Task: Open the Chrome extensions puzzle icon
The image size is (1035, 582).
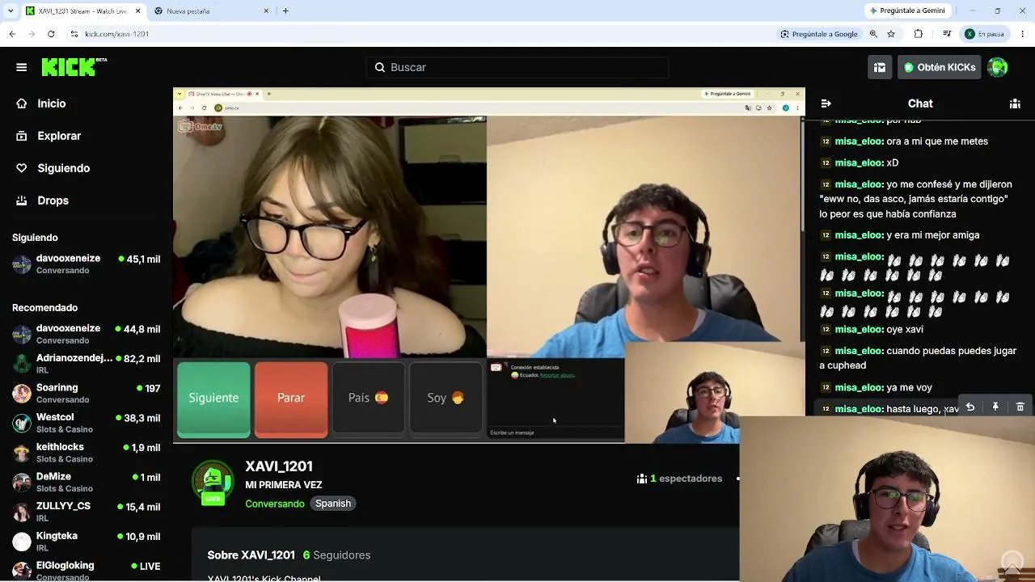Action: 919,34
